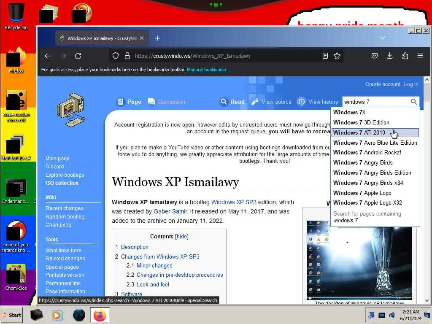This screenshot has height=324, width=432.
Task: Click the address bar URL
Action: point(192,56)
